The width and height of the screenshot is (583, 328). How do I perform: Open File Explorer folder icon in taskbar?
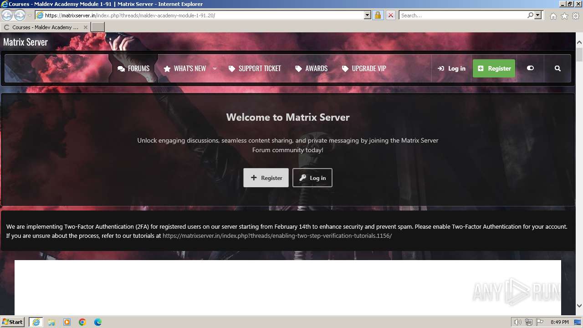(x=51, y=322)
